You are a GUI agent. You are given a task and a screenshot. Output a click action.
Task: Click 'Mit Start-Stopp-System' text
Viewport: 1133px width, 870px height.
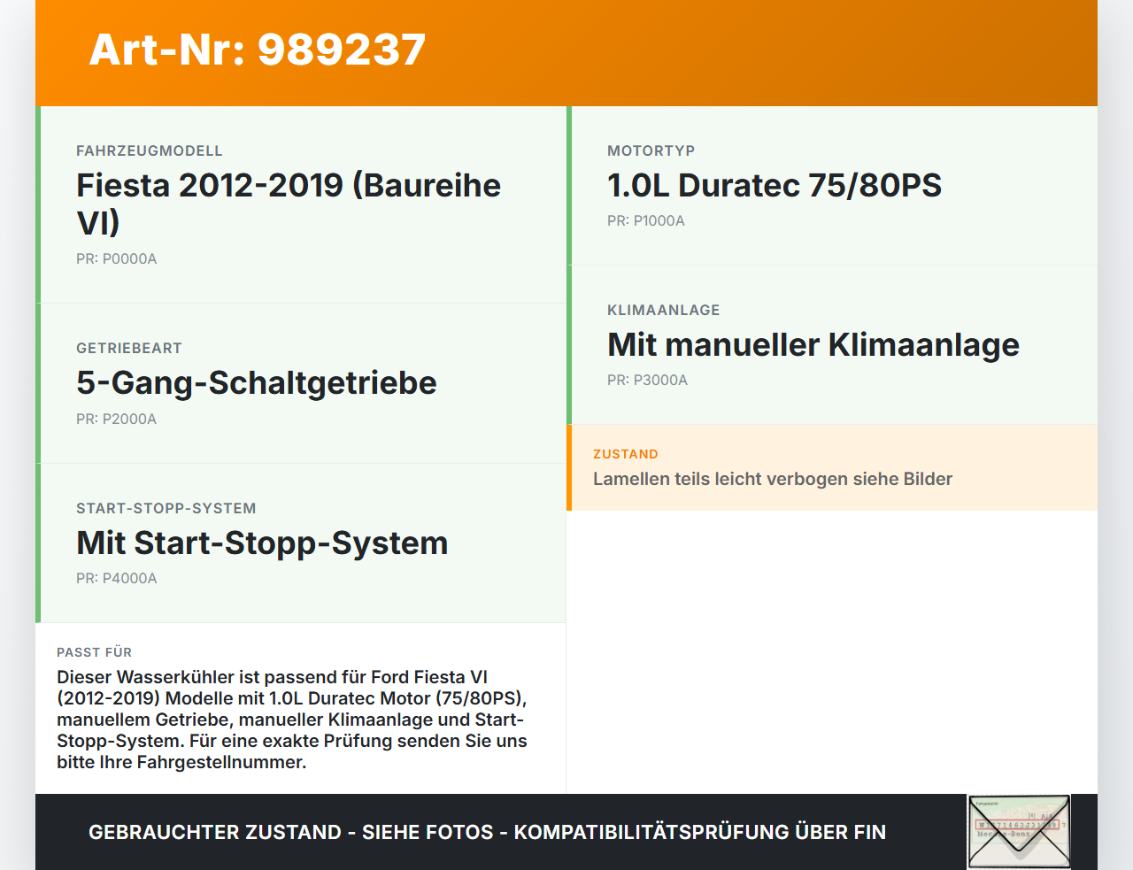[262, 543]
